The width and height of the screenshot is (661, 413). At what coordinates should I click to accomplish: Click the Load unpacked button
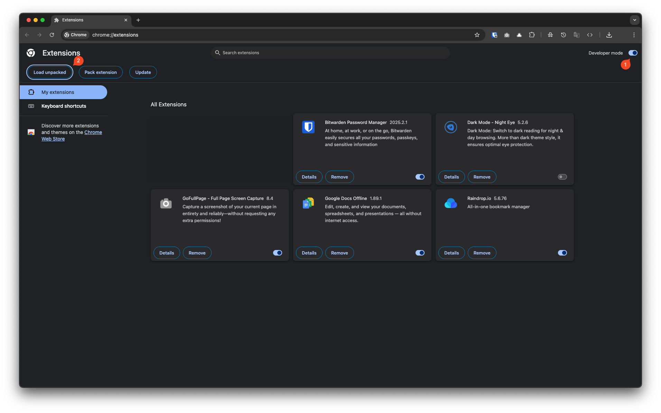[x=50, y=72]
